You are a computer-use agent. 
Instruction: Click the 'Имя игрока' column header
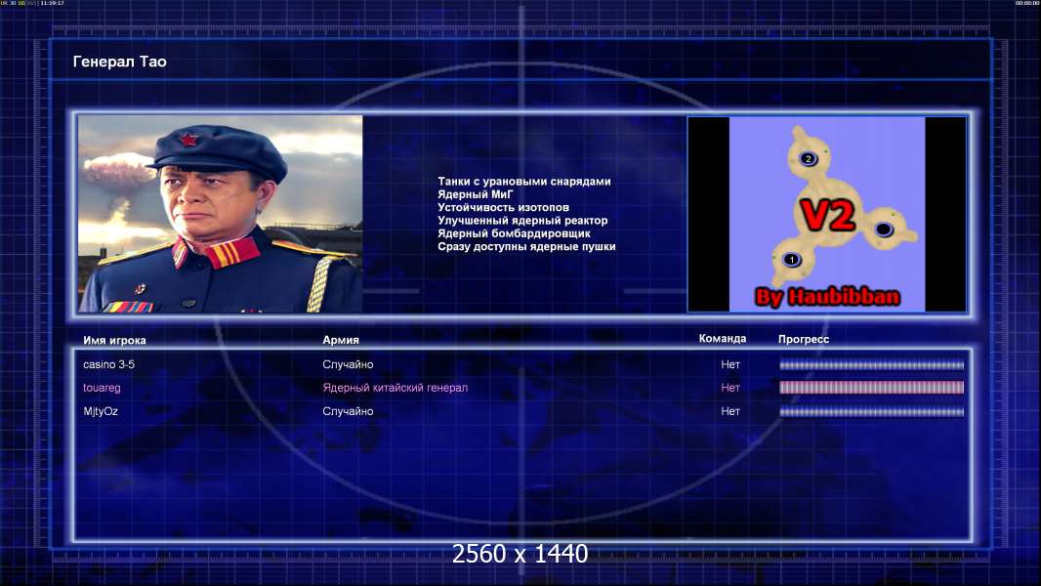pos(114,340)
